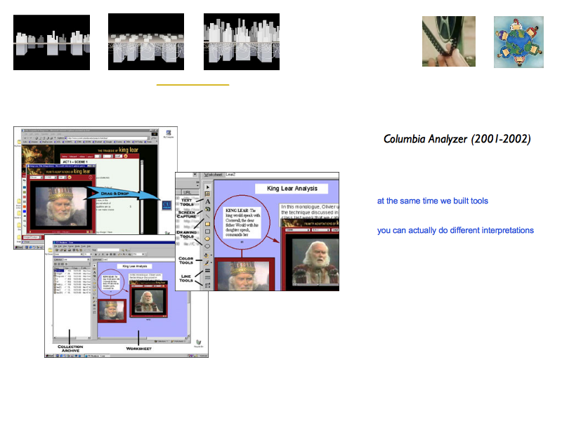Viewport: 562px width, 421px height.
Task: Click the crowned King Lear film still in the browser popup
Action: 61,205
